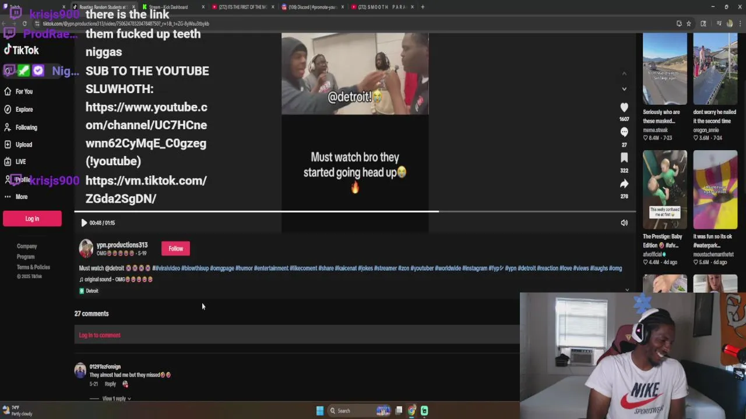Open the 'Seriously who are these masked' video thumbnail
Viewport: 746px width, 419px height.
coord(664,69)
